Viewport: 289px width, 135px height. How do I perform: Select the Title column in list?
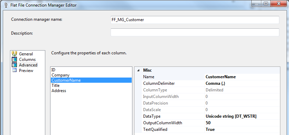click(x=91, y=85)
